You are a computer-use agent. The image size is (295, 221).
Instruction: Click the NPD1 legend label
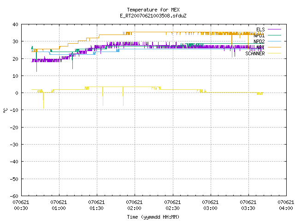[259, 35]
